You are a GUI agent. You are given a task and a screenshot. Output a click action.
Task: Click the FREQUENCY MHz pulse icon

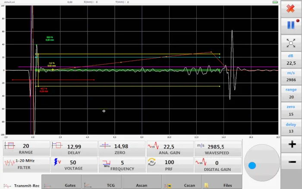[x=106, y=164]
